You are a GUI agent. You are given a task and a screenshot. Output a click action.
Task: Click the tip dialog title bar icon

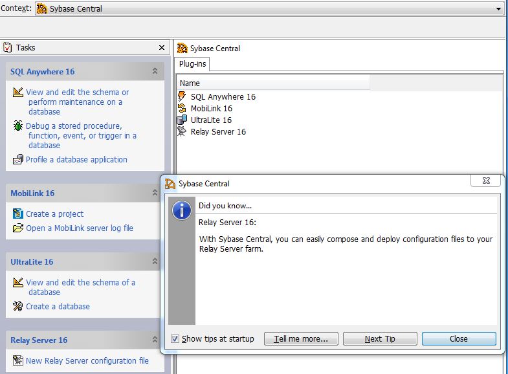tap(170, 184)
